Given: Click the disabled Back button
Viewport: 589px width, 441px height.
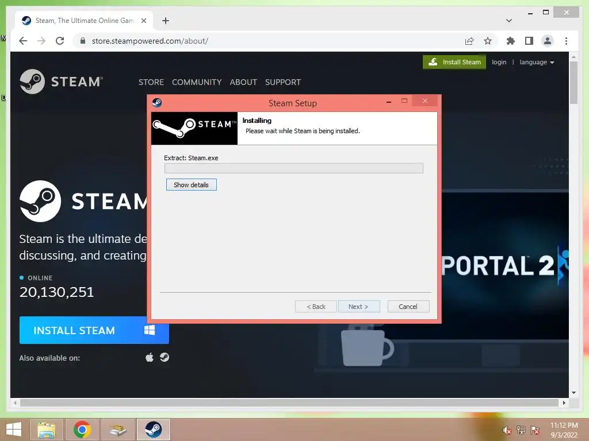Looking at the screenshot, I should [x=316, y=307].
